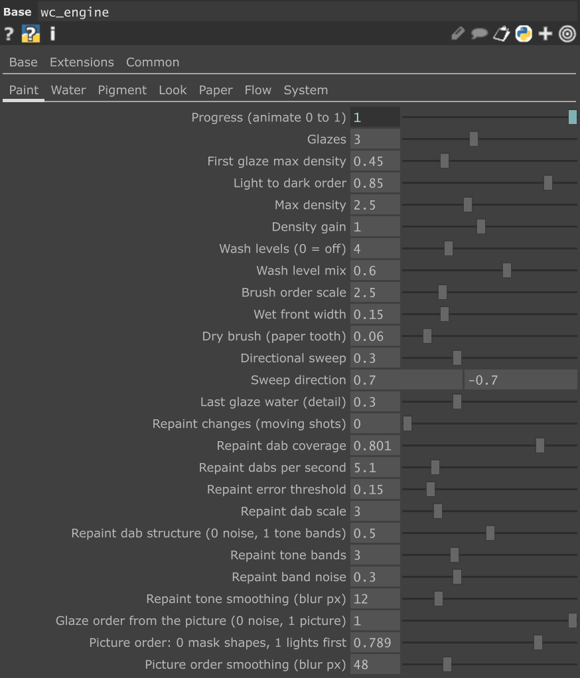The width and height of the screenshot is (580, 678).
Task: Click the First glaze max density value
Action: coord(375,161)
